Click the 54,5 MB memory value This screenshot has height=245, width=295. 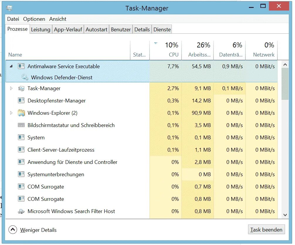(x=201, y=66)
